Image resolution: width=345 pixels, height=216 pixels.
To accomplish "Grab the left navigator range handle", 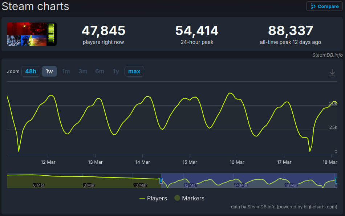I will pyautogui.click(x=161, y=181).
